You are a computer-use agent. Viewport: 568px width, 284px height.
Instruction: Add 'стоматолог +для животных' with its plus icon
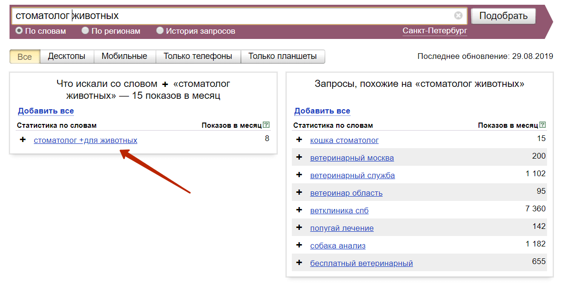[x=23, y=140]
